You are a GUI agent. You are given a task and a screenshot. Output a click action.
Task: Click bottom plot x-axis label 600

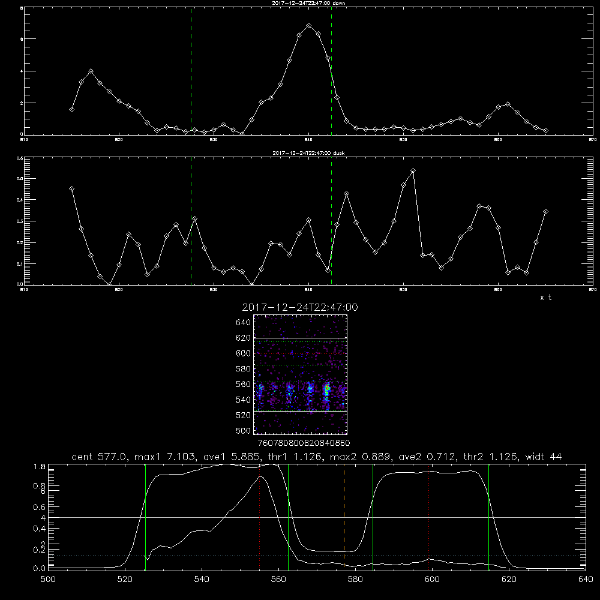433,580
